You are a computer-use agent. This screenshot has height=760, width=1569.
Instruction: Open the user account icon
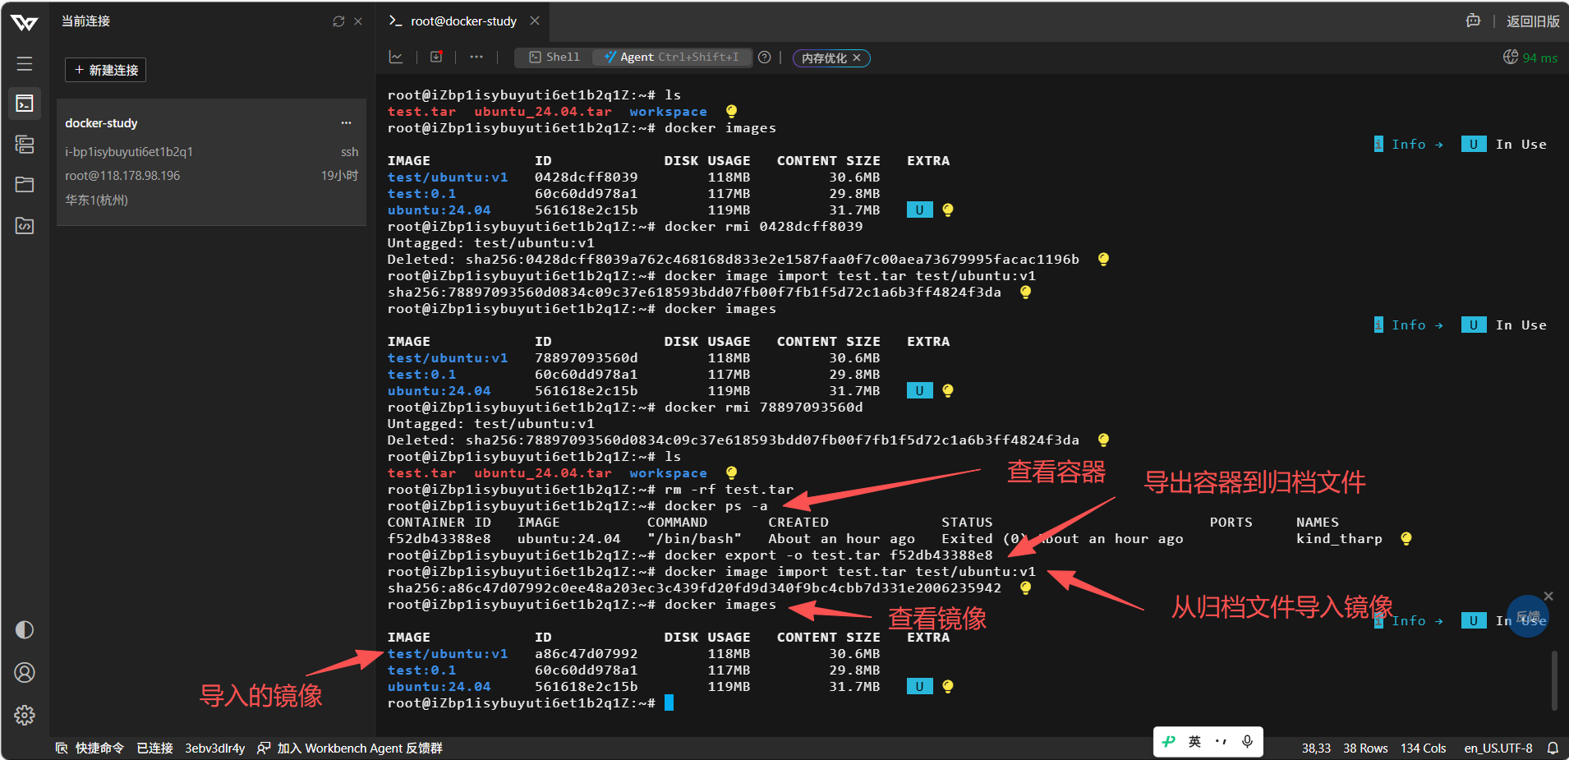tap(25, 672)
